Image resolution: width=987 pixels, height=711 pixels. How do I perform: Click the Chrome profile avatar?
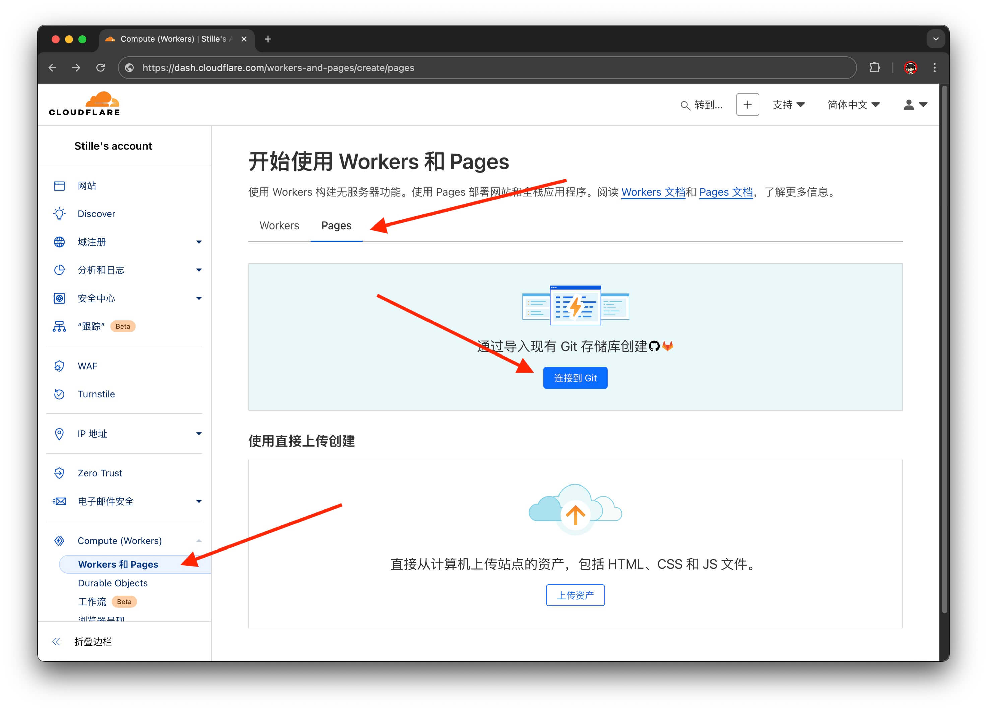click(x=910, y=68)
